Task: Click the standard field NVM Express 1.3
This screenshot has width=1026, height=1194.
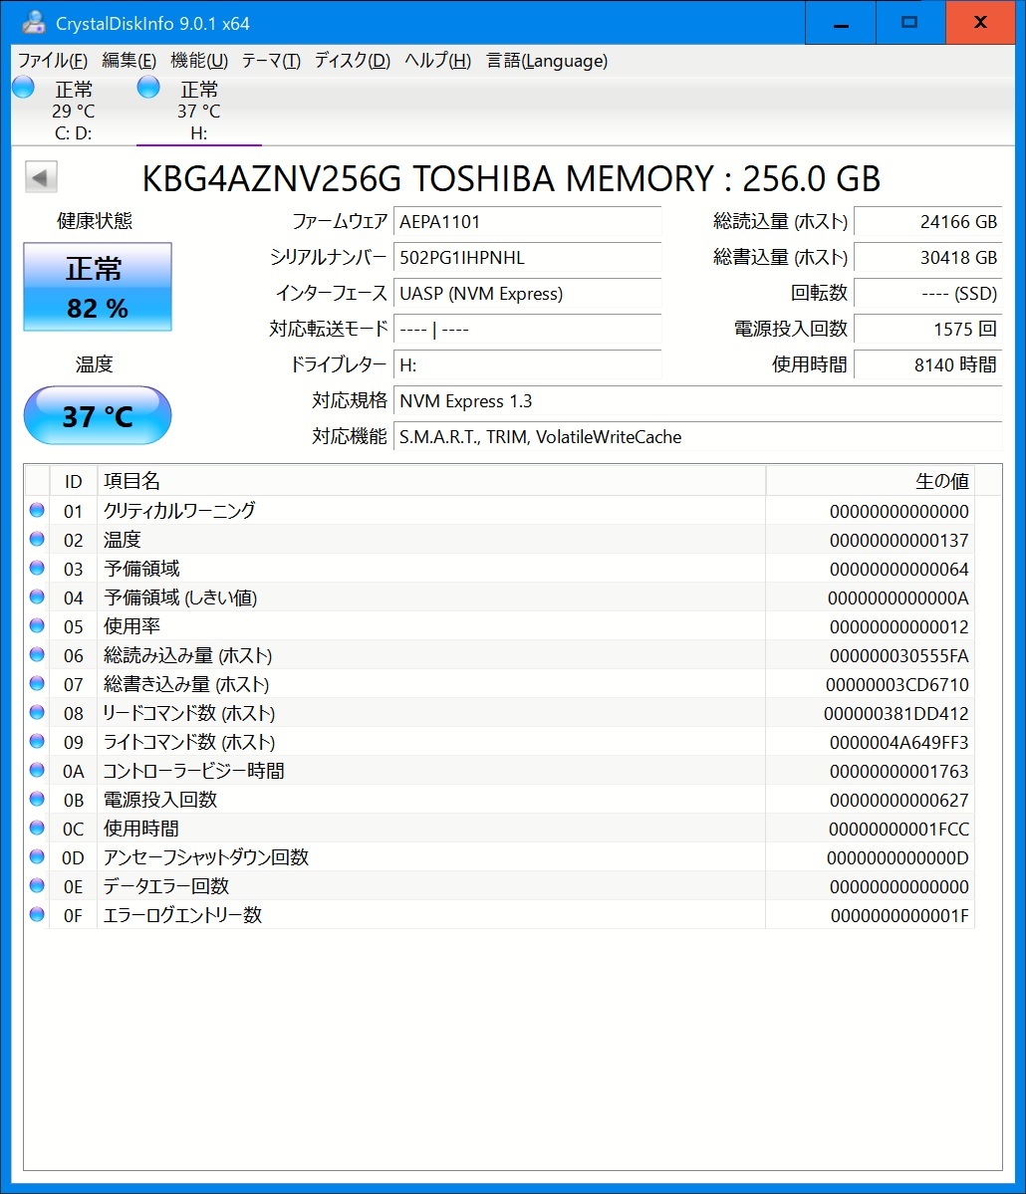Action: point(697,400)
